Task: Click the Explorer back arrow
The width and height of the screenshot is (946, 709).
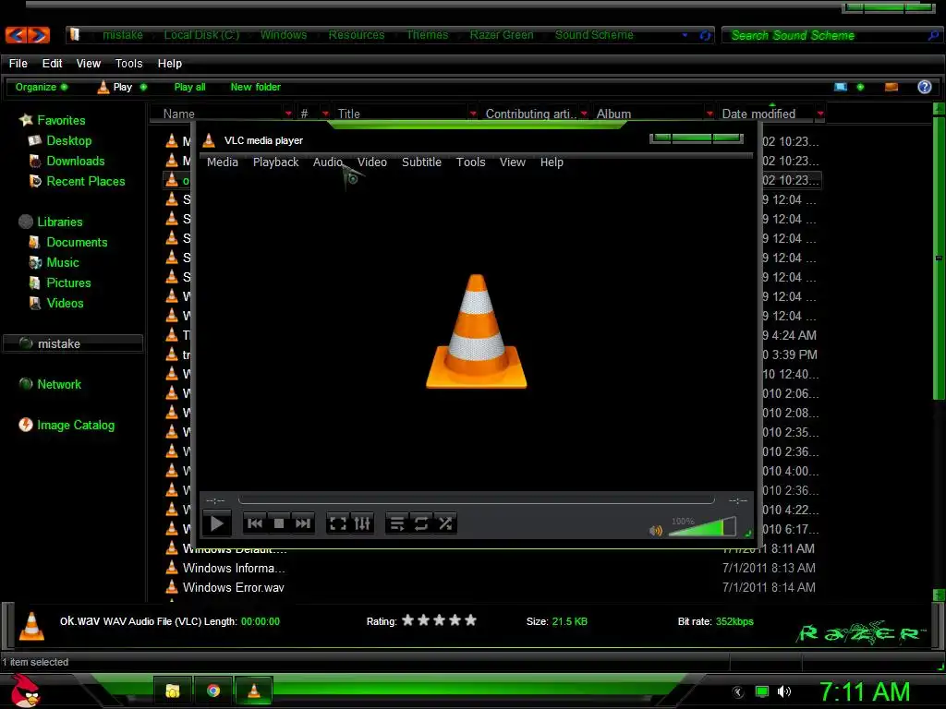Action: [17, 35]
